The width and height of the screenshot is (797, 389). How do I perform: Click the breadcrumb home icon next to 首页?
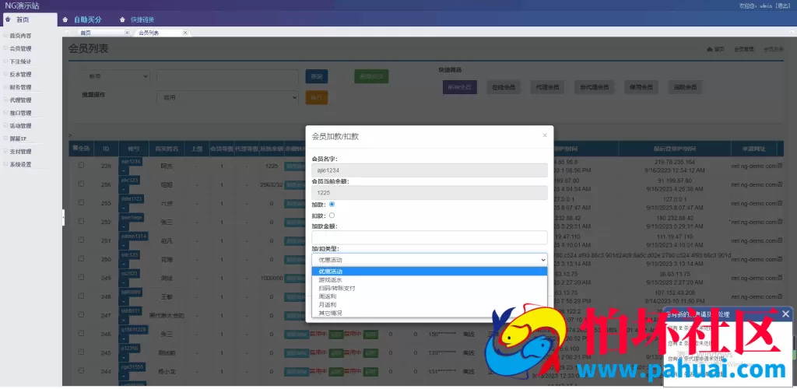coord(710,49)
